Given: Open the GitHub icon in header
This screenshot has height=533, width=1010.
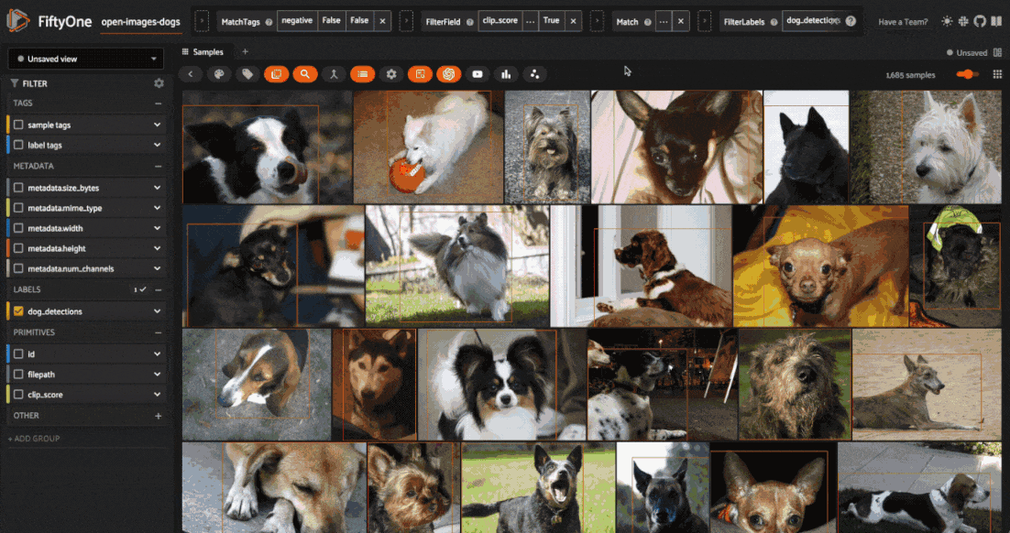Looking at the screenshot, I should (980, 21).
